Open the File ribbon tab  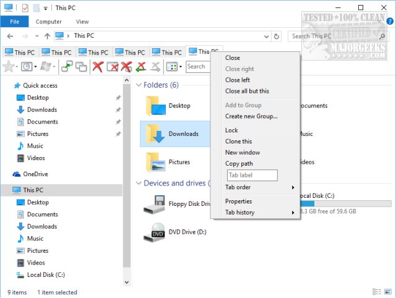14,22
